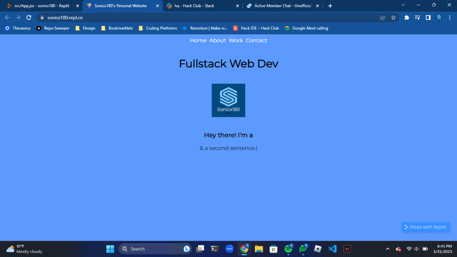Screen dimensions: 457x257
Task: Expand the system tray hidden icons
Action: coord(387,249)
